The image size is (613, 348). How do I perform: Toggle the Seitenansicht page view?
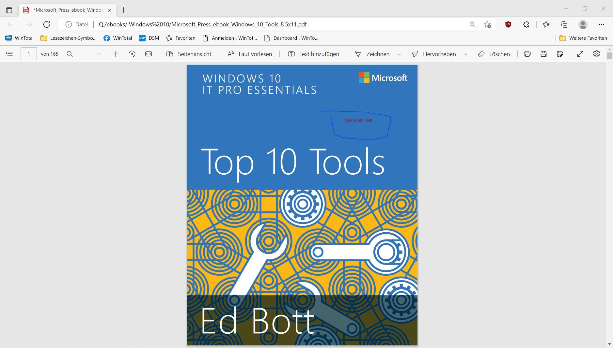point(189,54)
